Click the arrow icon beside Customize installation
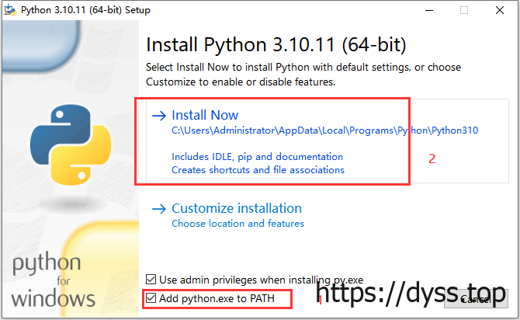This screenshot has height=320, width=520. (159, 208)
